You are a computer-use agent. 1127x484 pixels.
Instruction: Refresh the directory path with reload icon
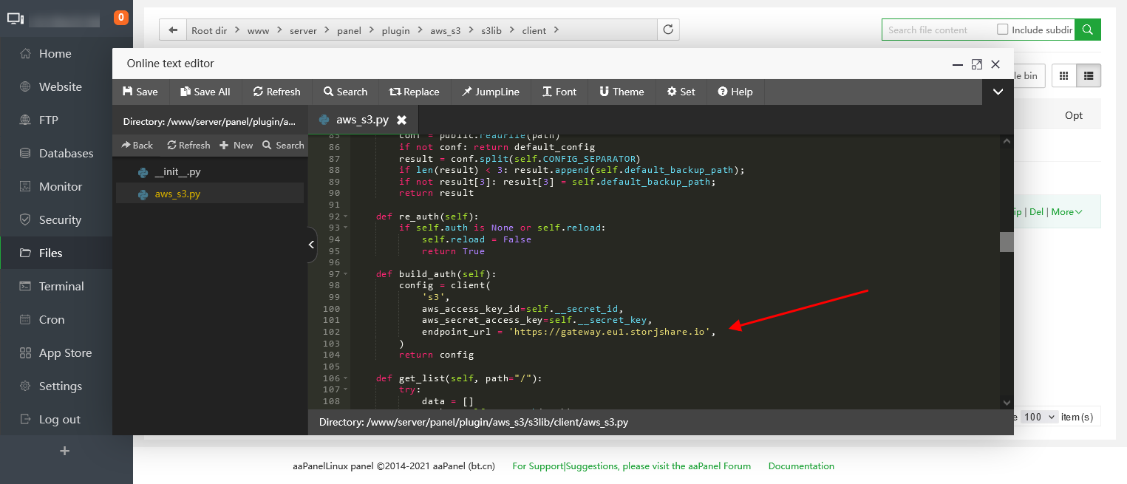[668, 30]
